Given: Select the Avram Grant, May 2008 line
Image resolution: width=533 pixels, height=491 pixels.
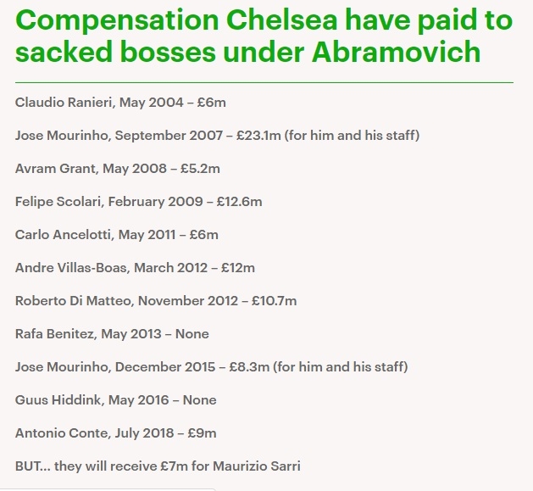Looking at the screenshot, I should tap(117, 169).
